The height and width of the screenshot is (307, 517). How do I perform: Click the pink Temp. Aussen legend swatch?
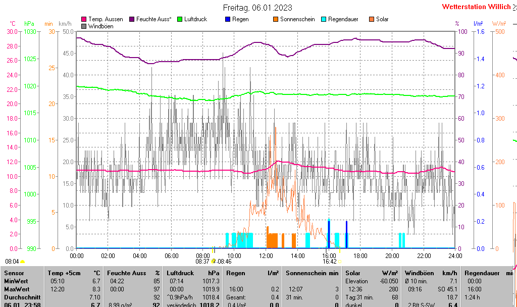tap(84, 19)
